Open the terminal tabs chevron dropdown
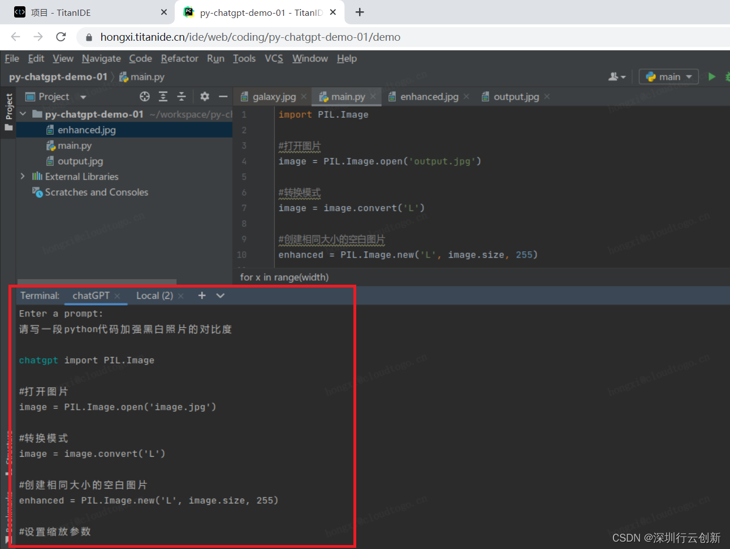 221,295
